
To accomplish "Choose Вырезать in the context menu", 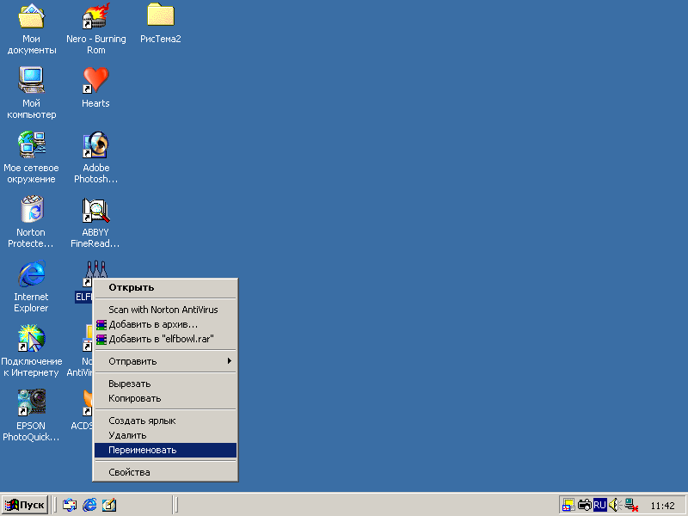I will 165,384.
